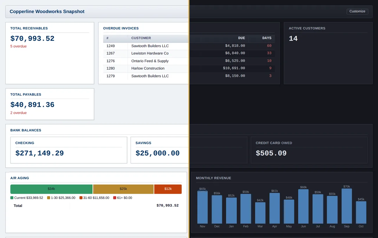The height and width of the screenshot is (238, 378).
Task: Click the Sep $70k revenue bar
Action: coord(347,206)
